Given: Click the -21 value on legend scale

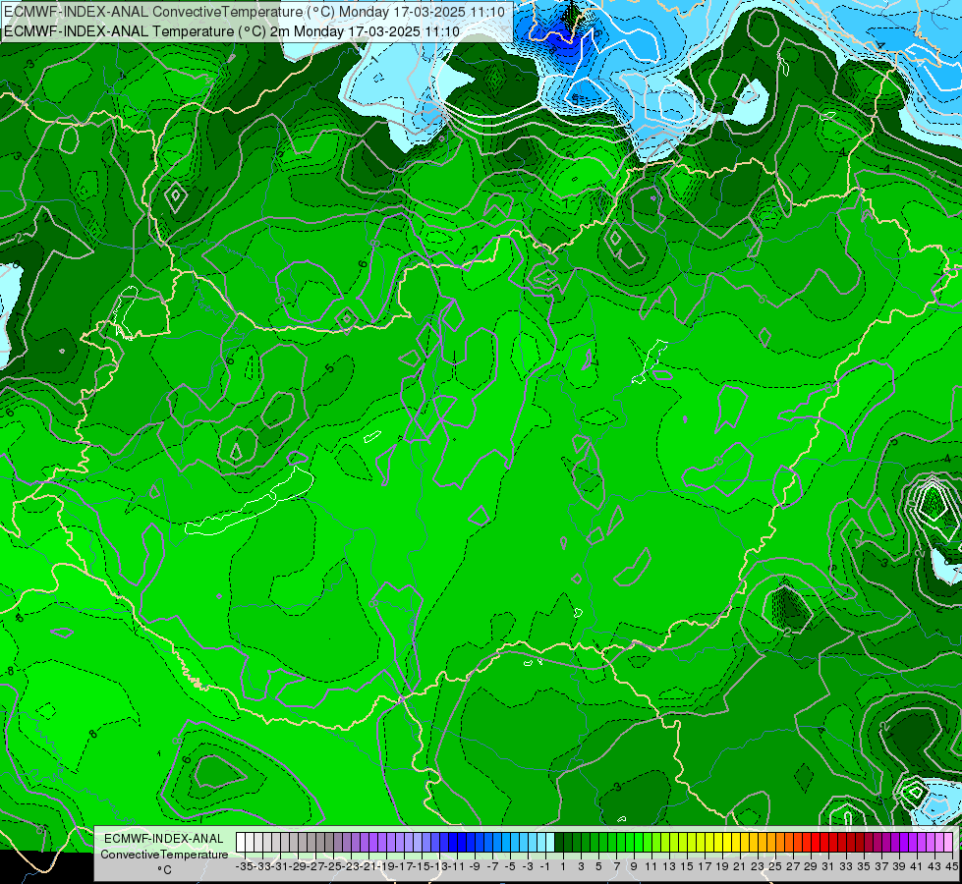Looking at the screenshot, I should (368, 866).
